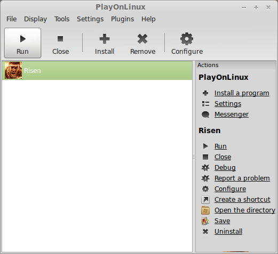Click the Run link under Risen
This screenshot has width=278, height=254.
point(220,146)
